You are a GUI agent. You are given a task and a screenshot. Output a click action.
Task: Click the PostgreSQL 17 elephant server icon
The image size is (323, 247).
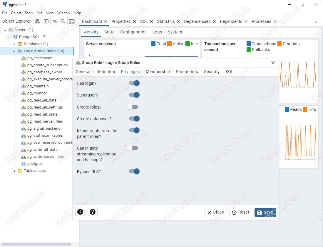tap(15, 37)
